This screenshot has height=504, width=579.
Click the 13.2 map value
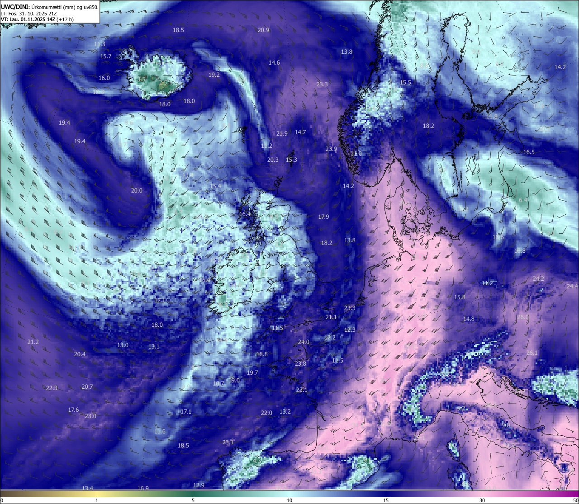285,412
